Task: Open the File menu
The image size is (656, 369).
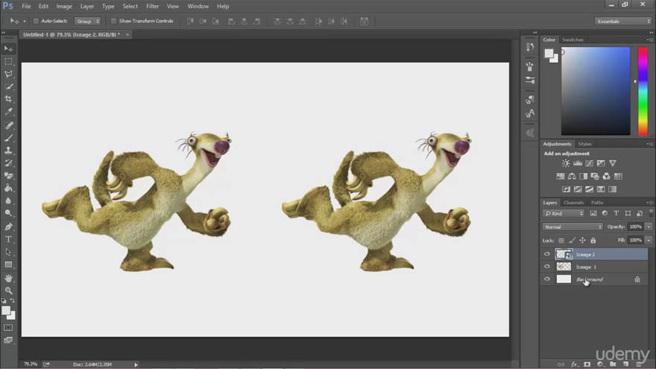Action: [x=26, y=6]
